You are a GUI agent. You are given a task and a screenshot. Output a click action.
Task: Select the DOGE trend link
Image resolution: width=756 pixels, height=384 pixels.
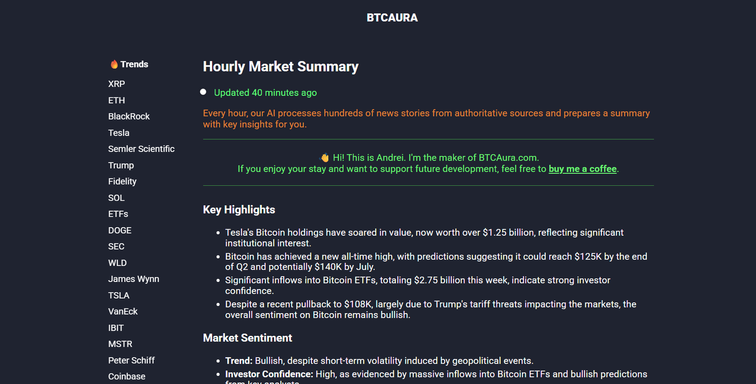click(x=120, y=230)
